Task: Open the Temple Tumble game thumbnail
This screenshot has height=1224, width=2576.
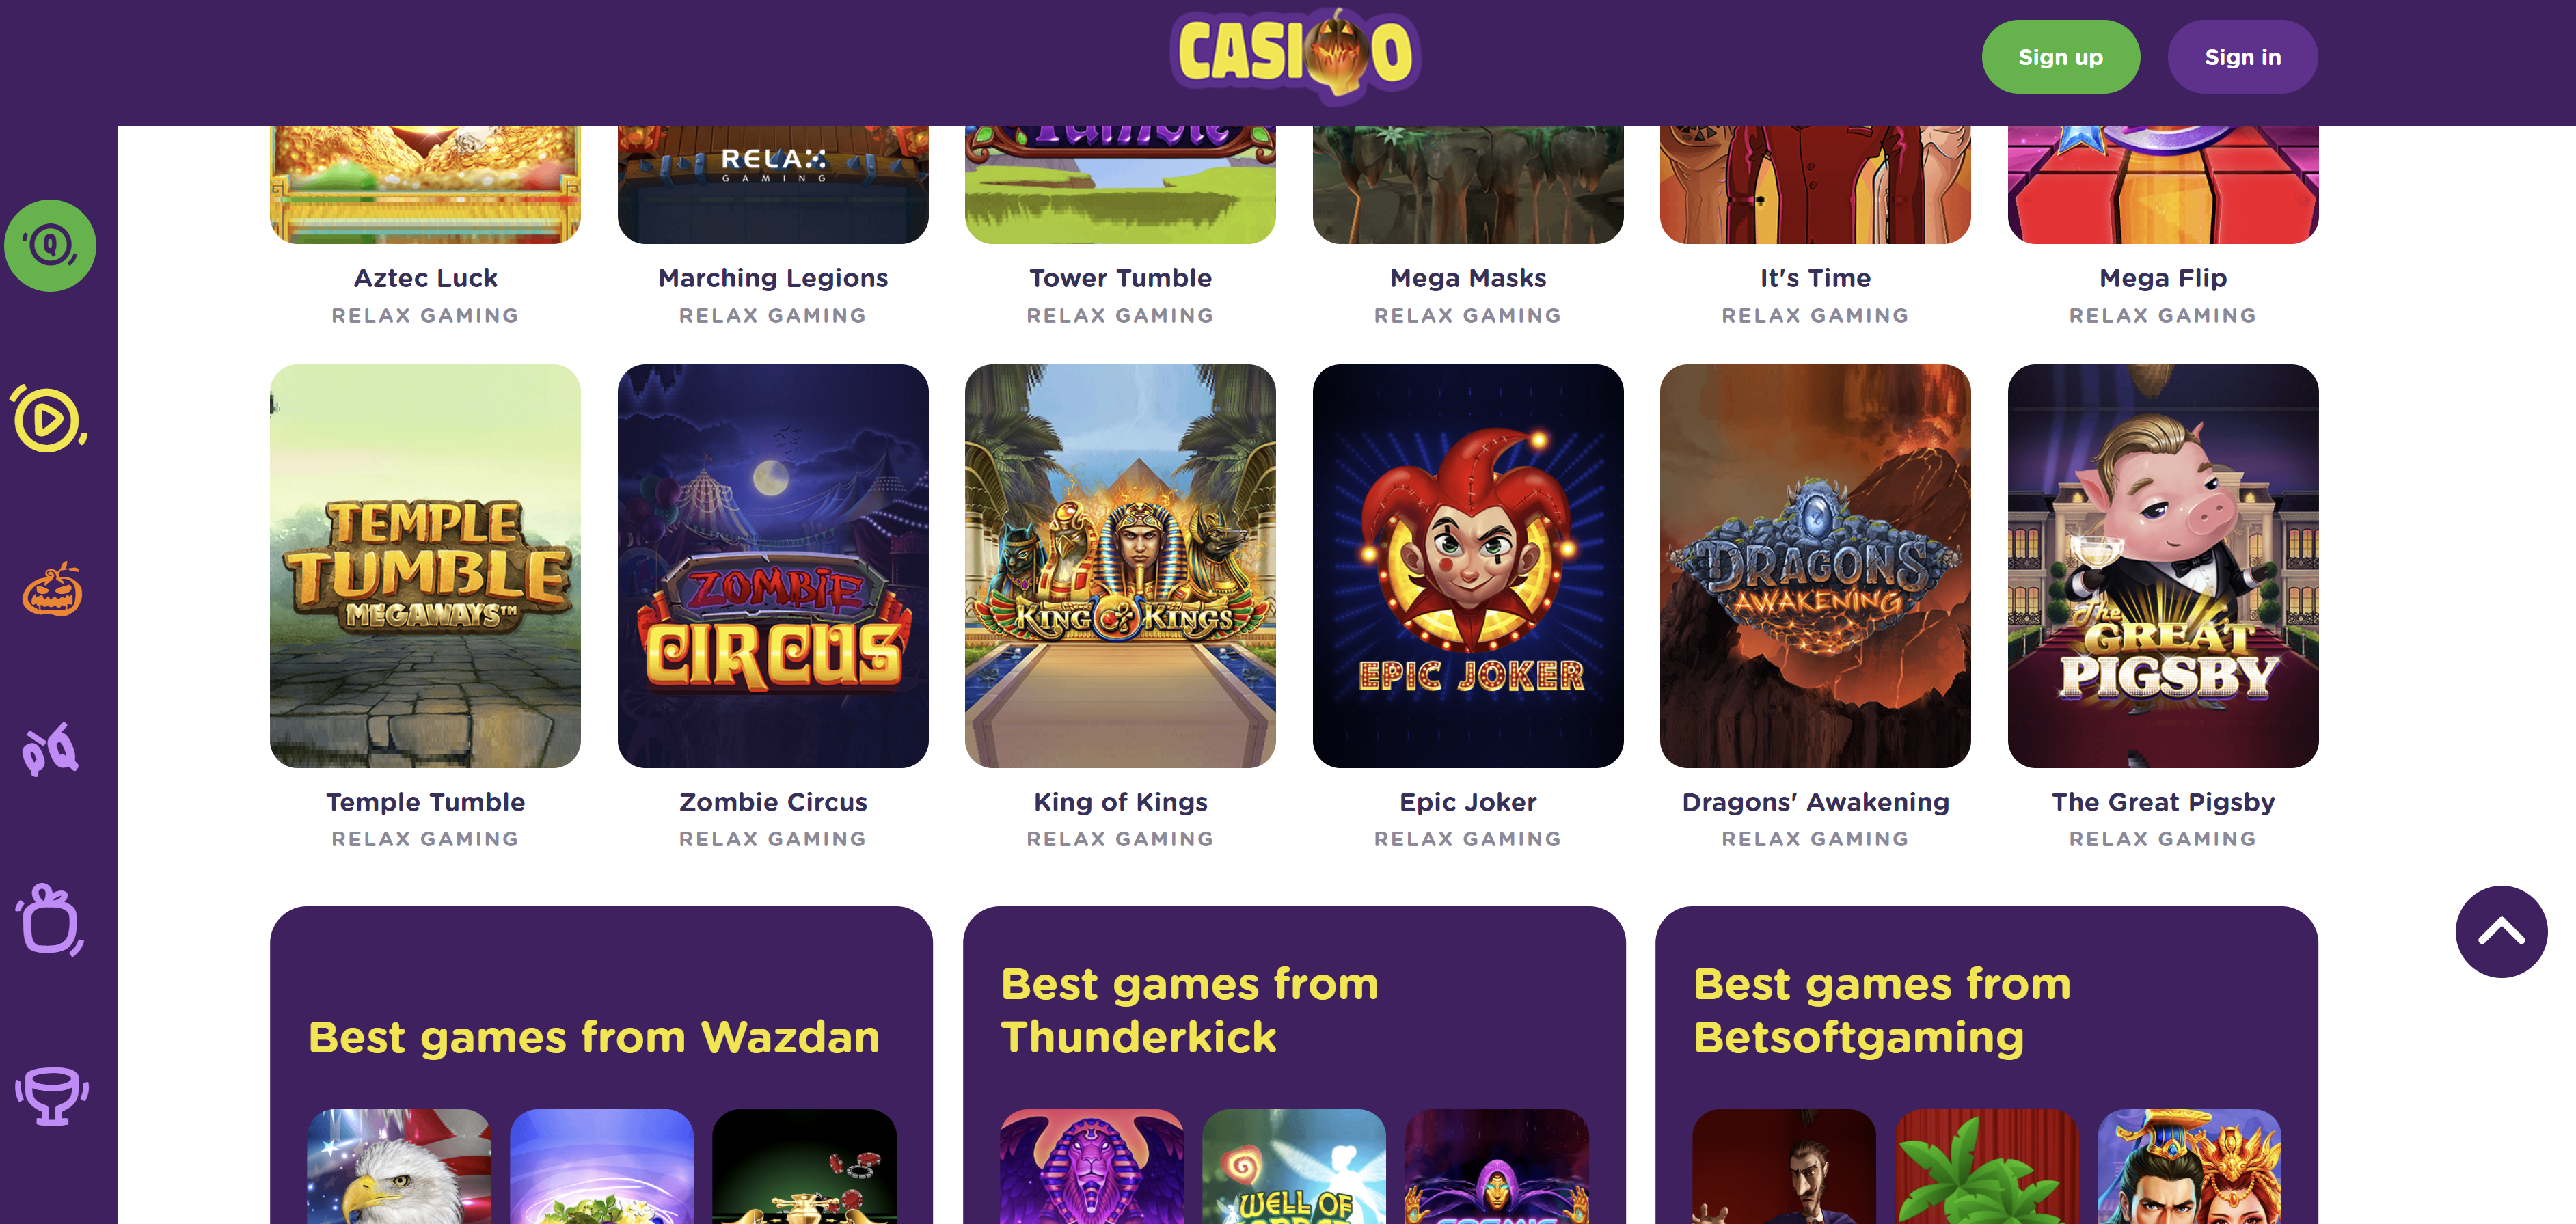Action: 425,566
